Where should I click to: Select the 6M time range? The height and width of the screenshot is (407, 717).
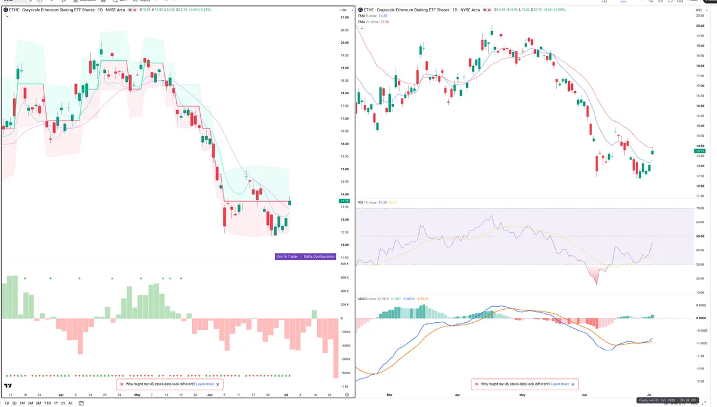pos(39,403)
